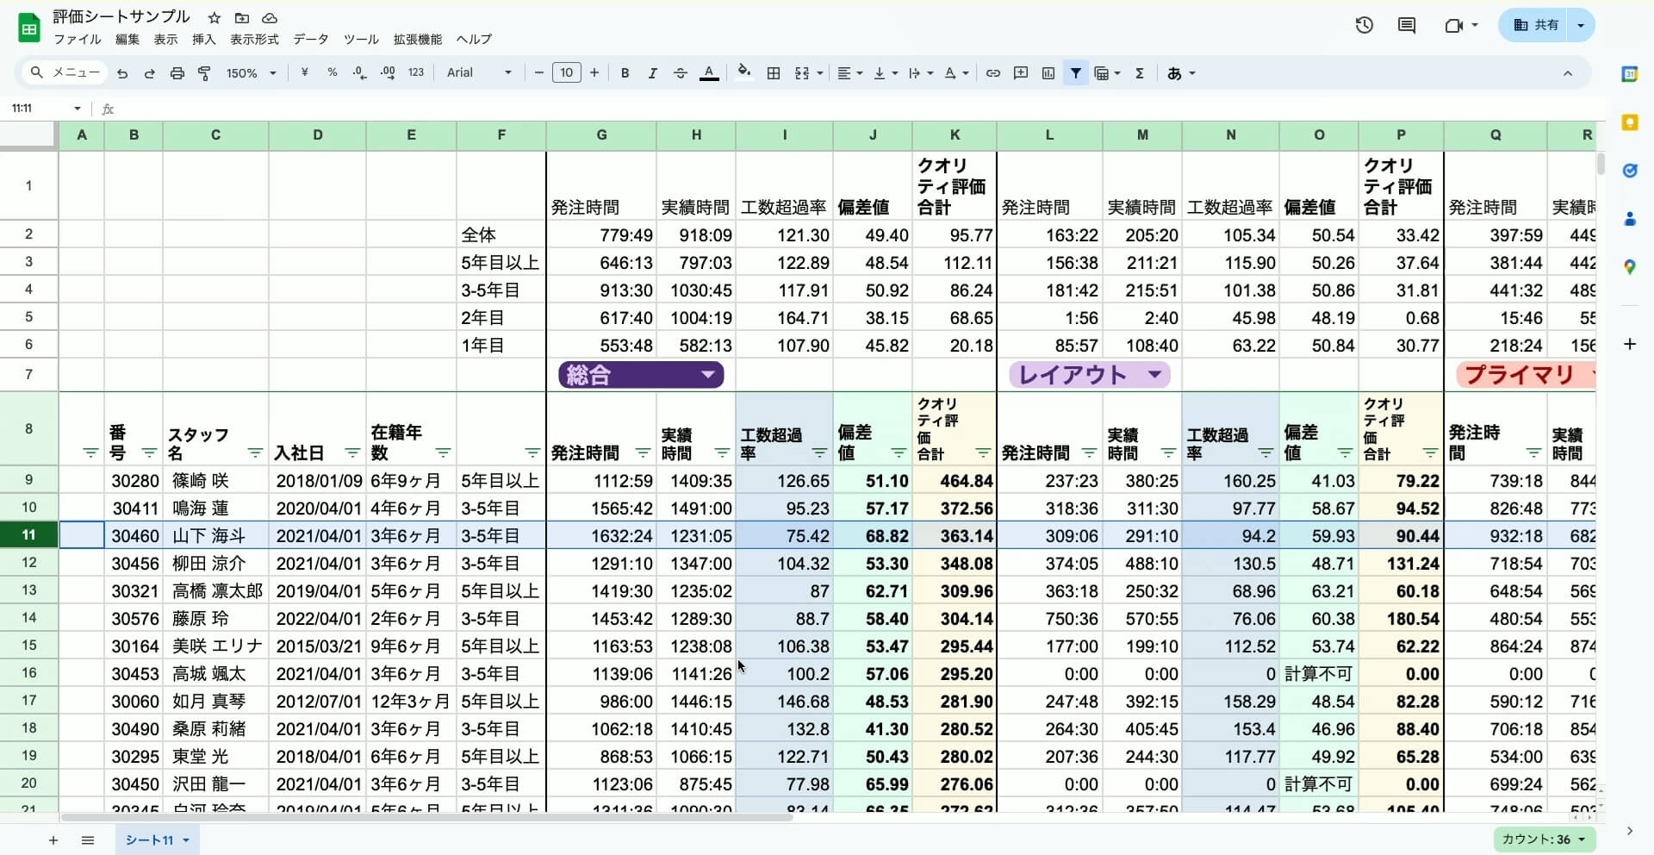Open the カウント: 36 summary dropdown

[1544, 839]
